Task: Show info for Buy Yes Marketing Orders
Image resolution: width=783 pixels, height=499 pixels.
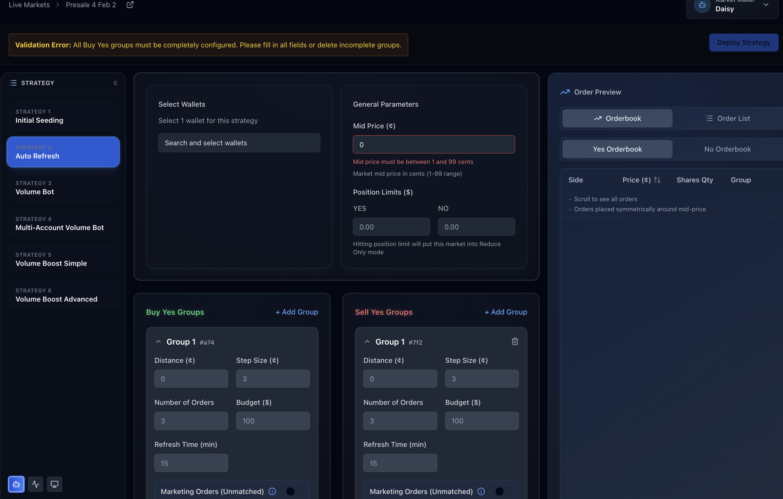Action: coord(272,491)
